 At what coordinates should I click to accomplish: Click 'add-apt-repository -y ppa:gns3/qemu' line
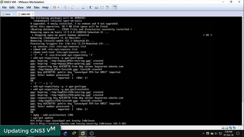point(57,58)
